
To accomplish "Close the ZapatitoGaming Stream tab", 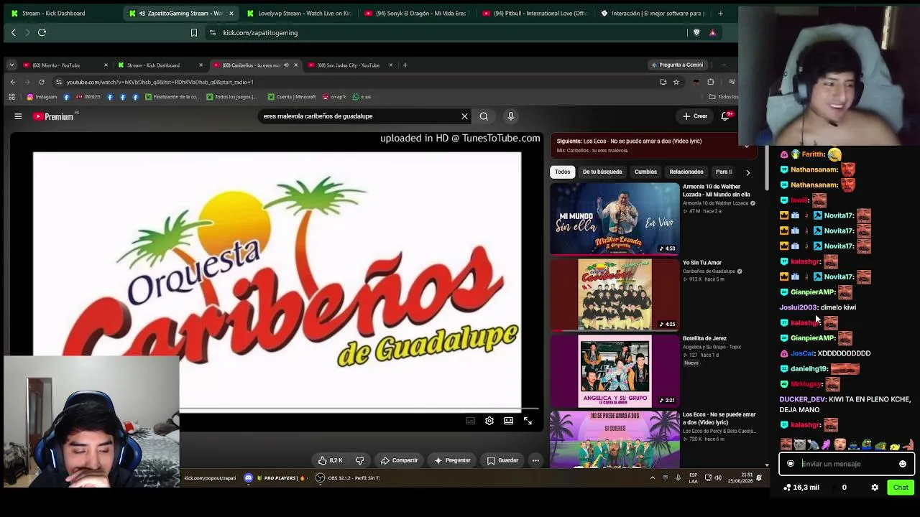I will tap(231, 13).
